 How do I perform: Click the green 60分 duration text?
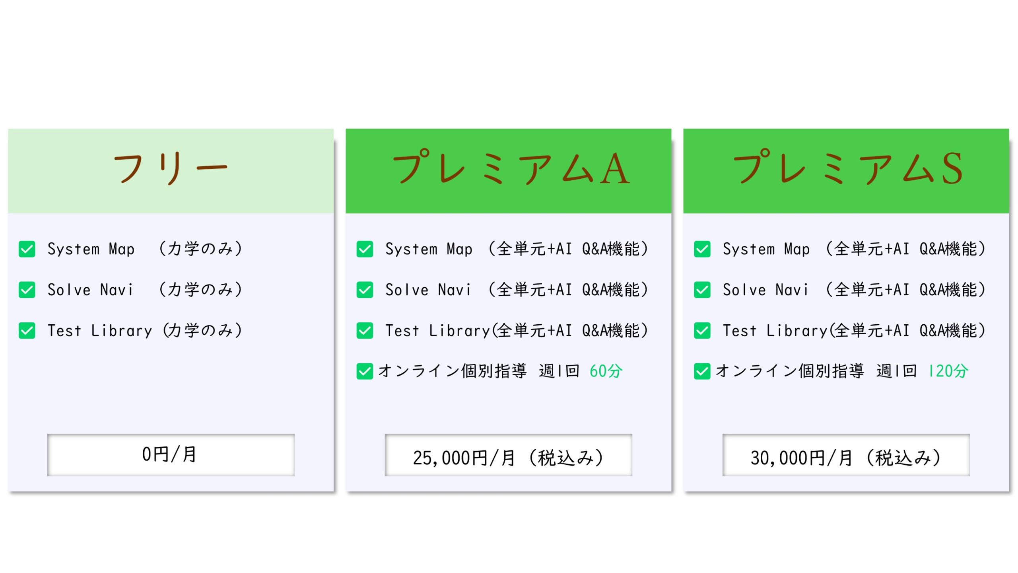606,371
